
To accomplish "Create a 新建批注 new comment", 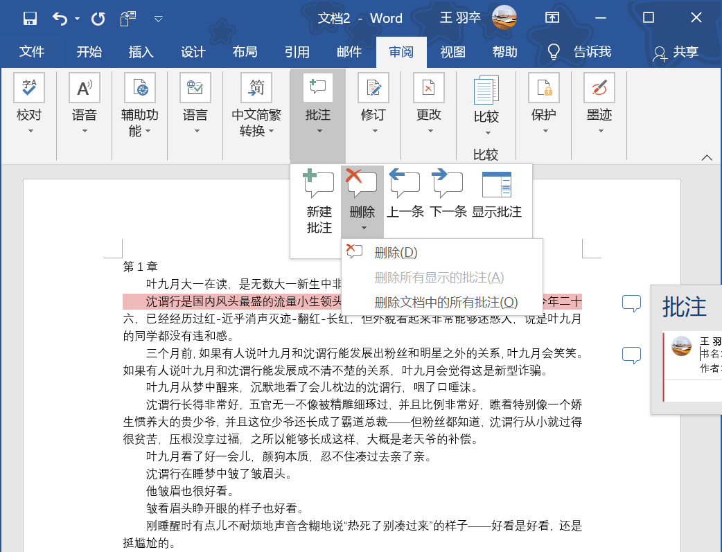I will coord(319,197).
